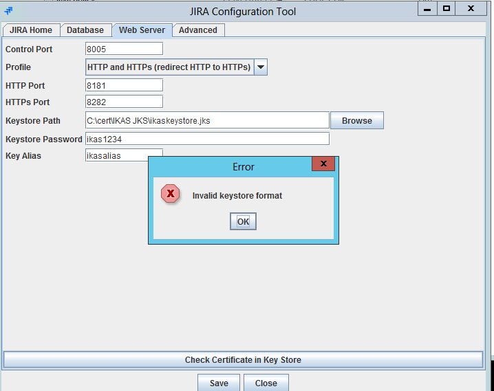Click the 'HTTP Port' label

pyautogui.click(x=25, y=86)
